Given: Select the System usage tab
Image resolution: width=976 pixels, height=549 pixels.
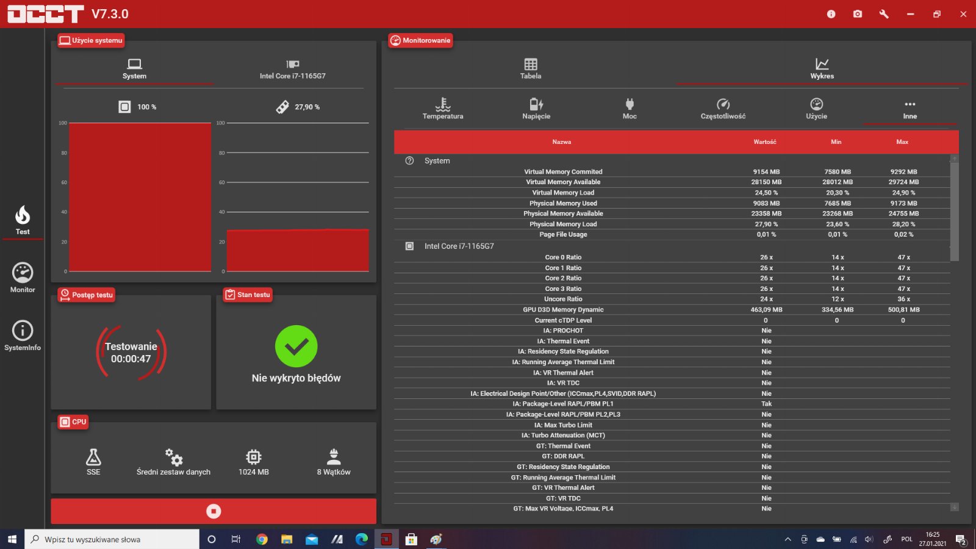Looking at the screenshot, I should (134, 70).
